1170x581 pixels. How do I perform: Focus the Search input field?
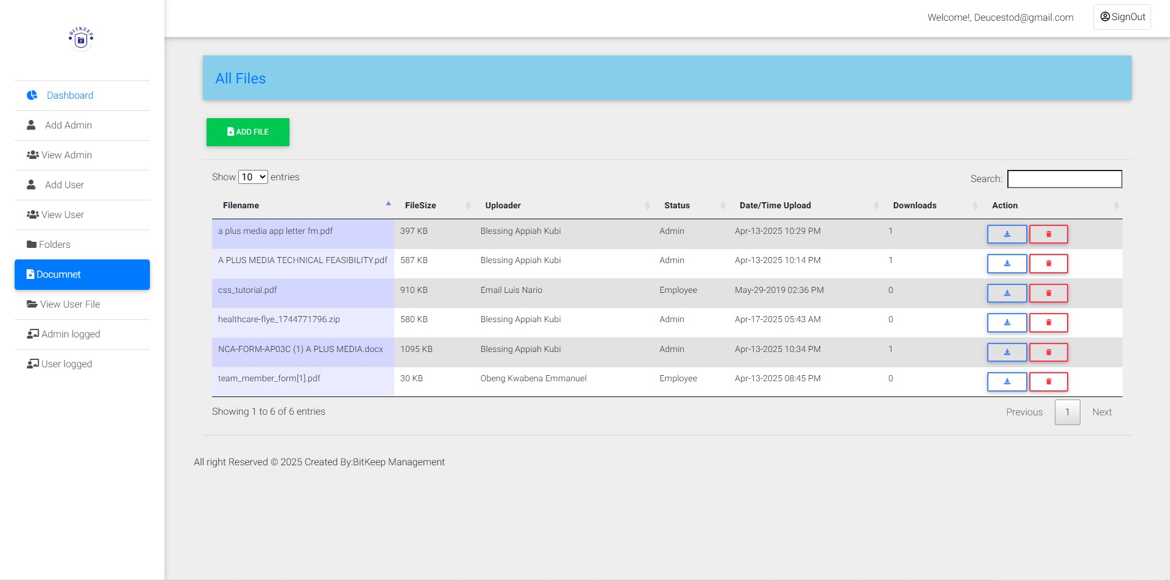point(1064,179)
